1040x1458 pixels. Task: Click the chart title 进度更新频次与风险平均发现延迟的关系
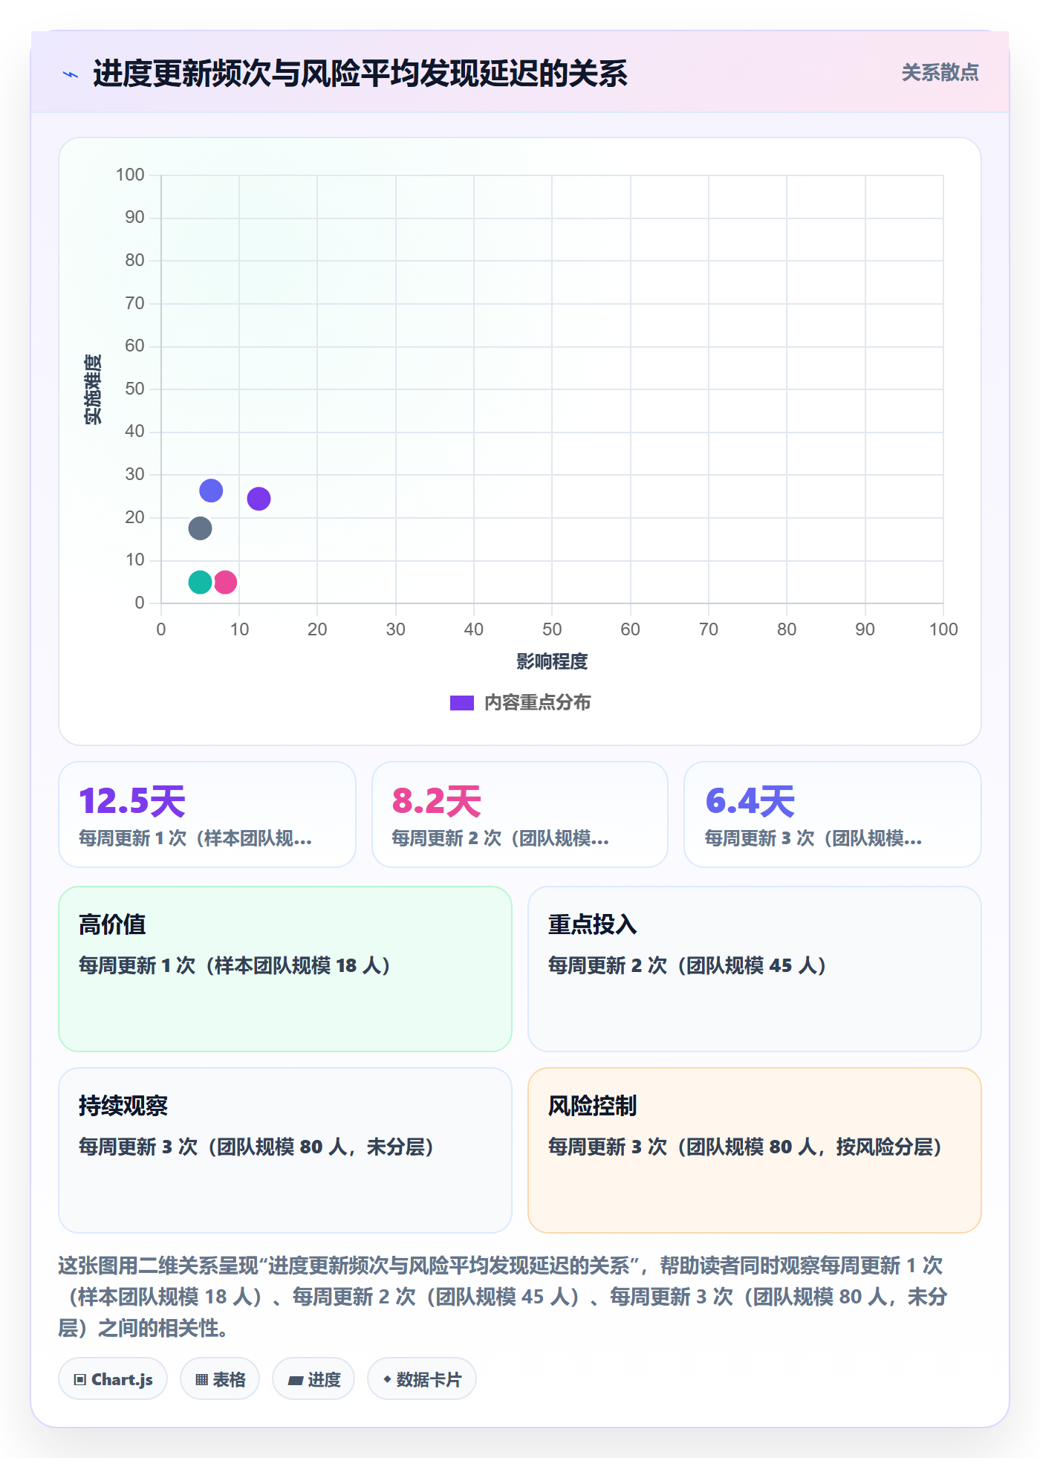click(360, 74)
